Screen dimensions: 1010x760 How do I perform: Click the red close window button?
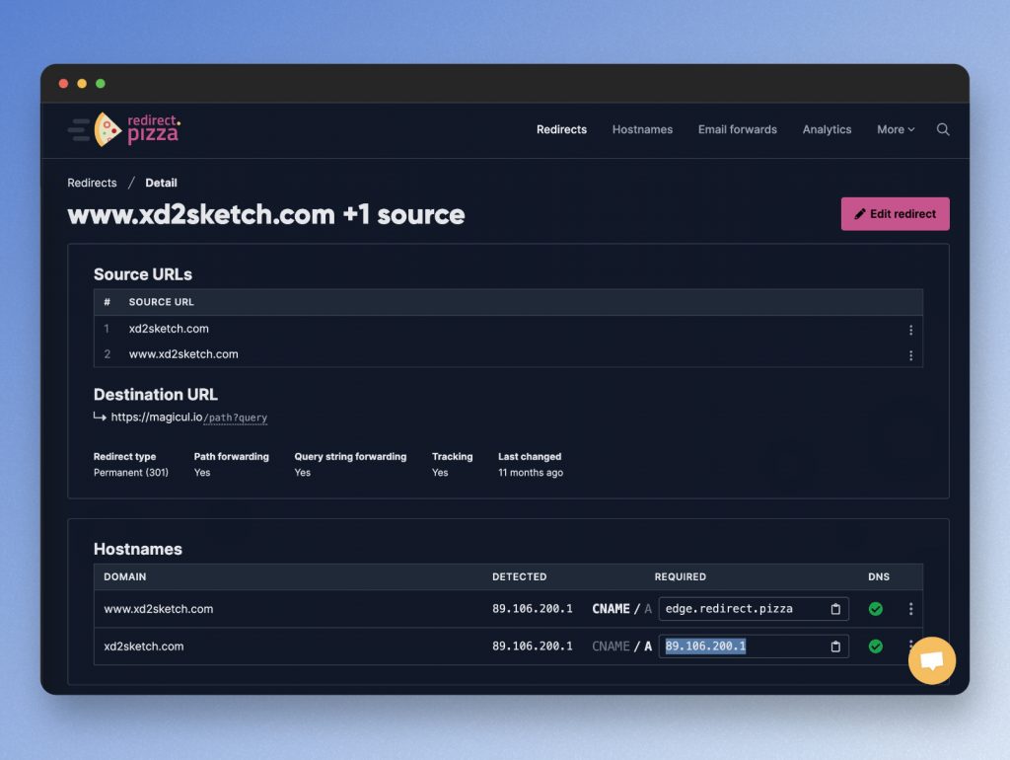(63, 83)
